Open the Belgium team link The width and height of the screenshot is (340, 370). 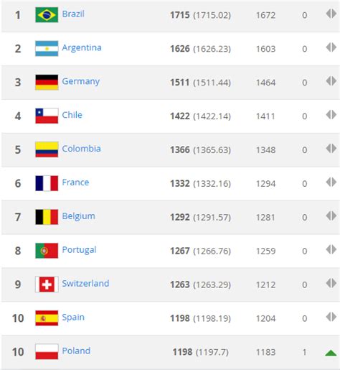pos(79,216)
